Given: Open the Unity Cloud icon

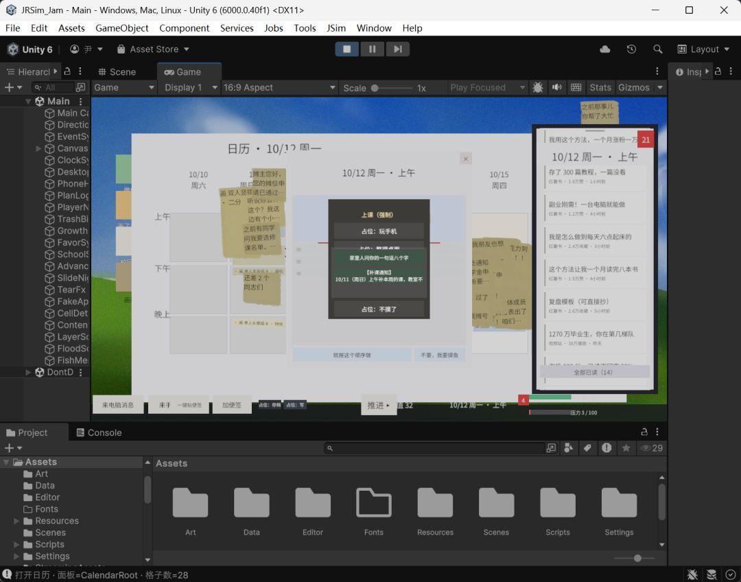Looking at the screenshot, I should click(x=605, y=49).
